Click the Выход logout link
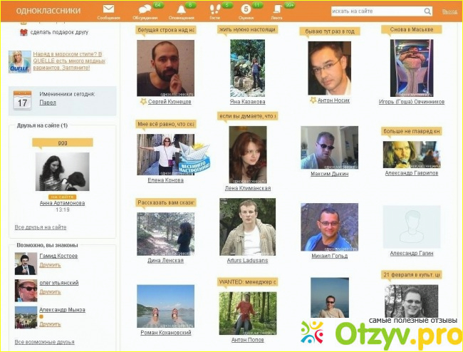Image resolution: width=463 pixels, height=352 pixels. click(449, 12)
